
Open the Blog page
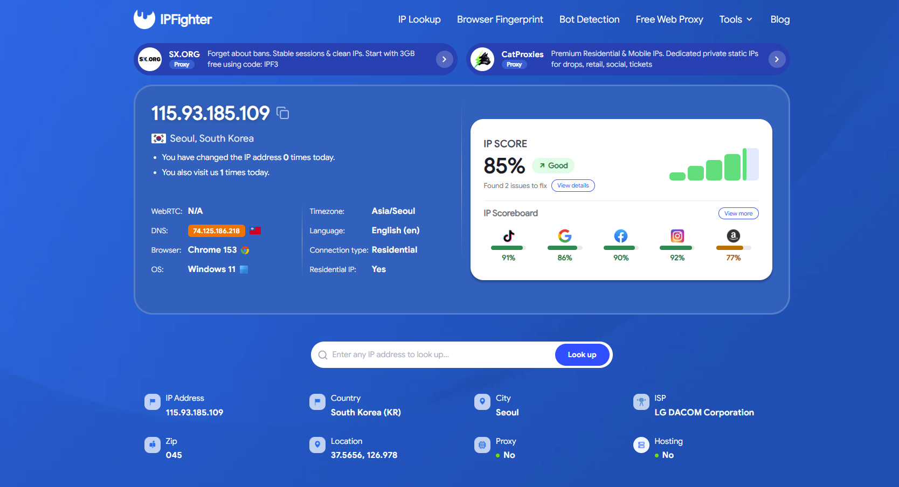pos(780,19)
